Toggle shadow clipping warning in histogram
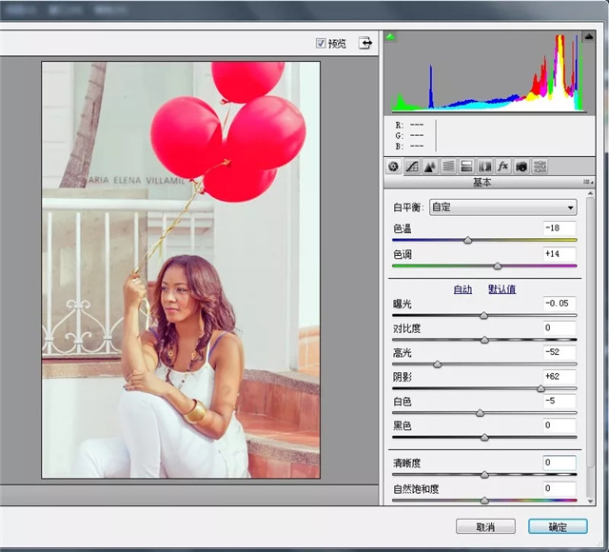The image size is (609, 552). click(390, 37)
